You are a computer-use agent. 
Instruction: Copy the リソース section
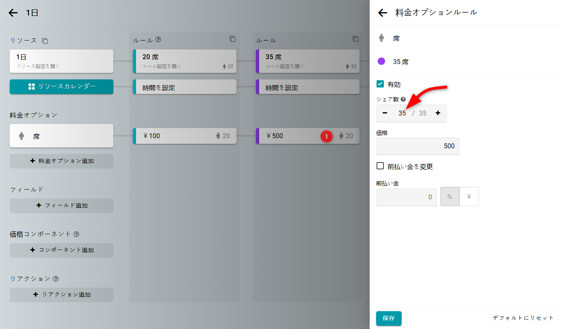(45, 41)
